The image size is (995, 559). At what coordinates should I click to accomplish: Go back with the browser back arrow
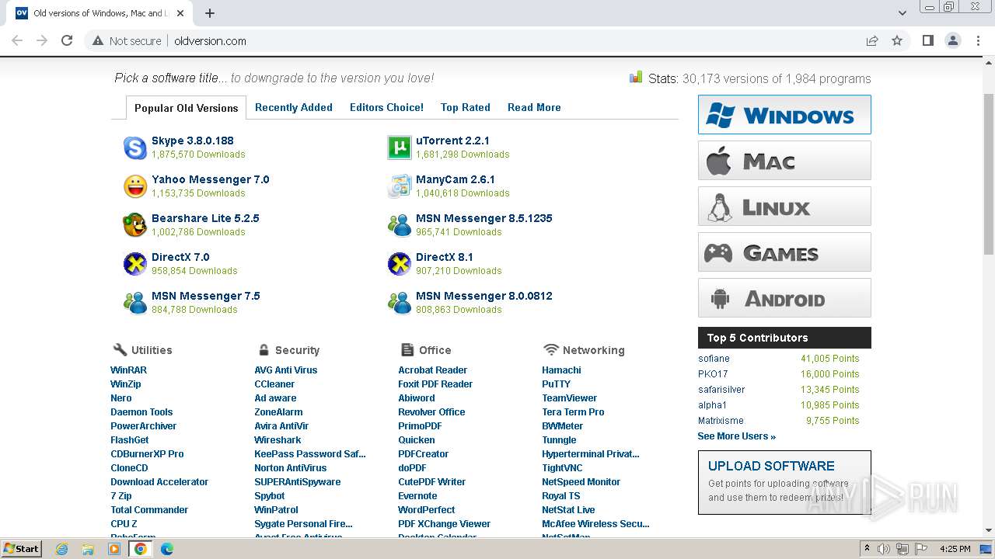(17, 40)
